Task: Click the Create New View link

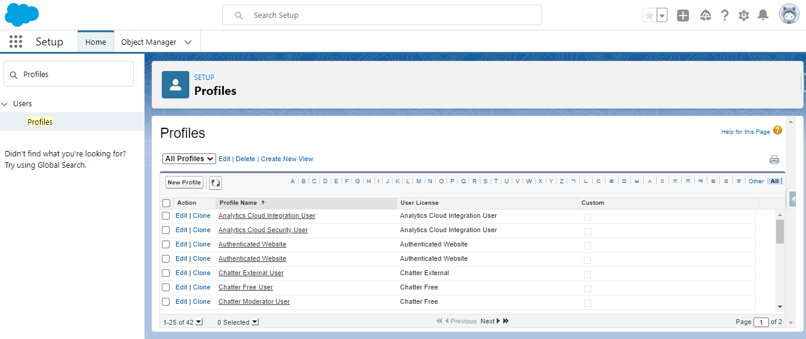Action: (x=287, y=159)
